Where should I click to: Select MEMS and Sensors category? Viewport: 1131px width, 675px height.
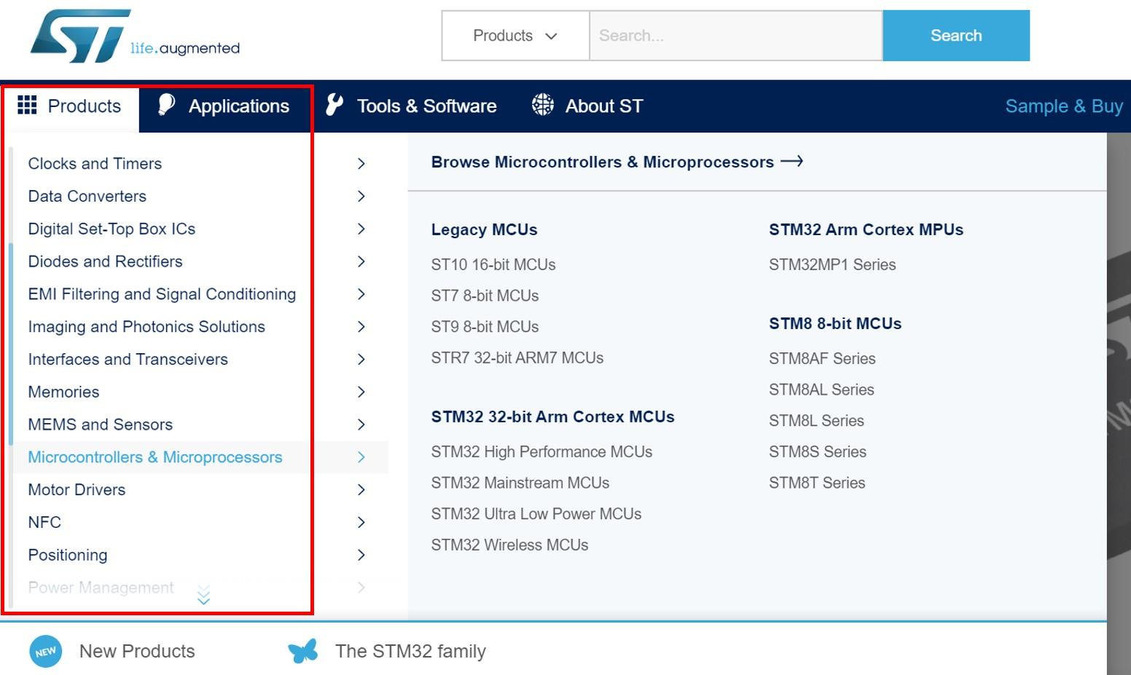(100, 425)
